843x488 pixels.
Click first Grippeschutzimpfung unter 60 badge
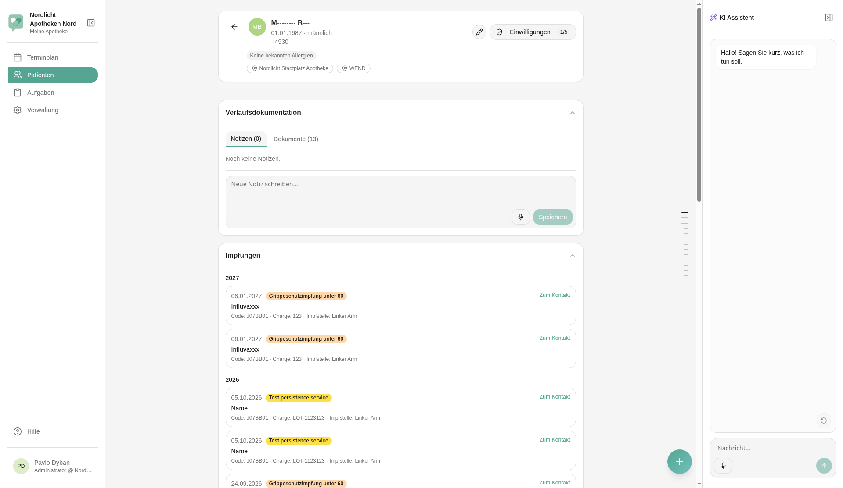[306, 296]
